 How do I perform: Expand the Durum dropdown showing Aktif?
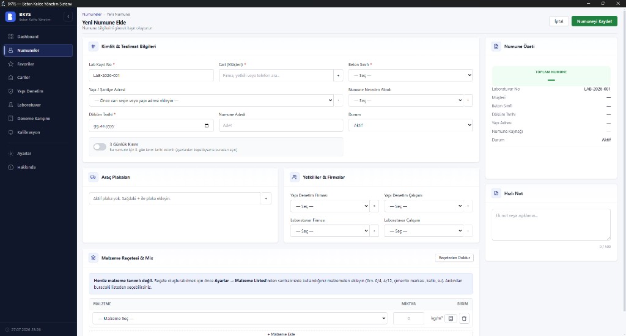pos(410,125)
